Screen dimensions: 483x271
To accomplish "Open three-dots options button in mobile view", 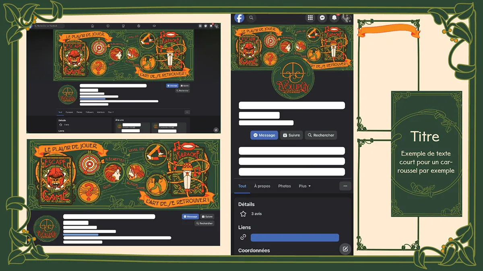I will pyautogui.click(x=345, y=186).
